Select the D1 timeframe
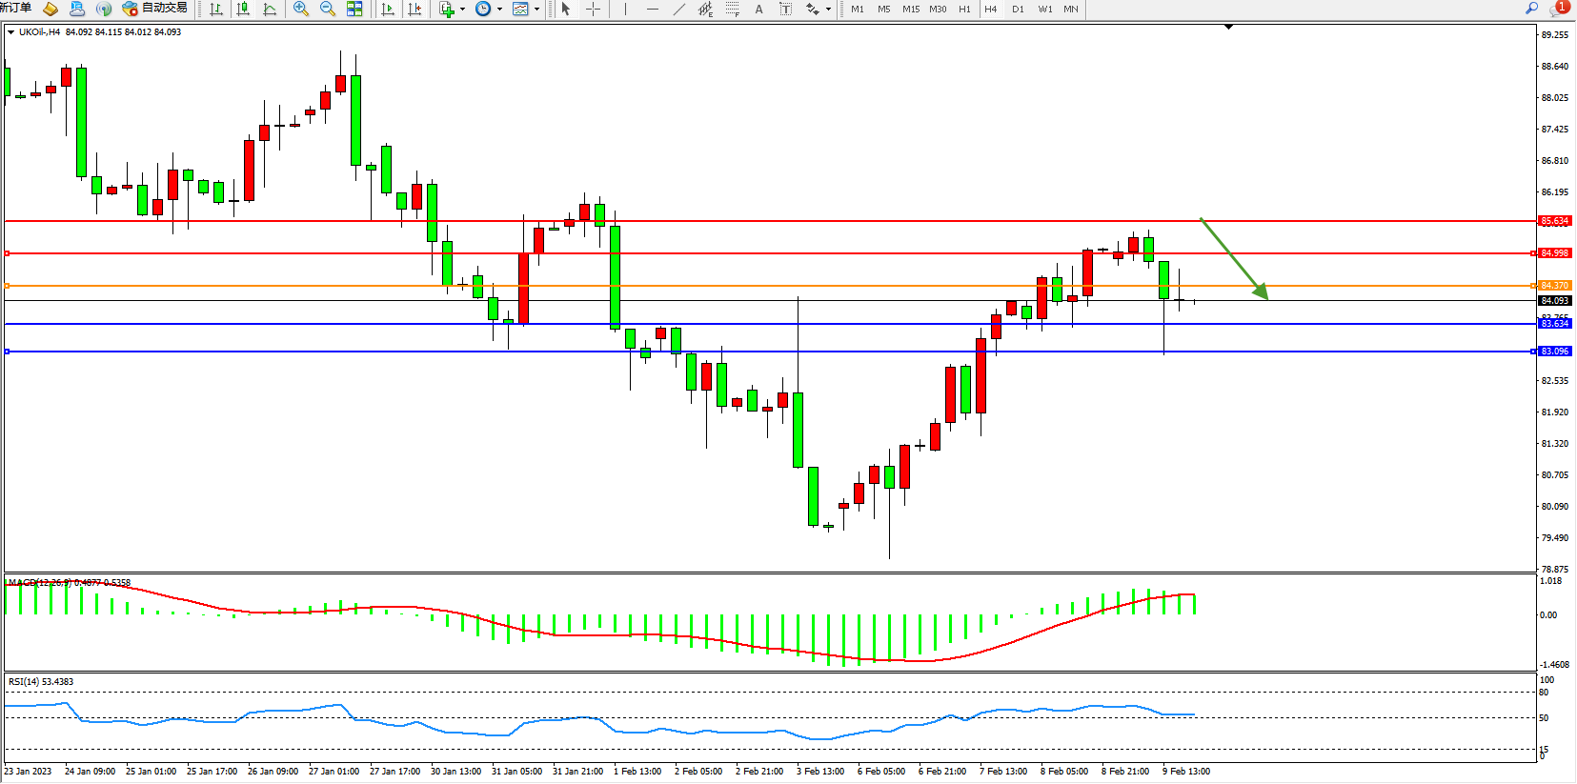 coord(1018,10)
